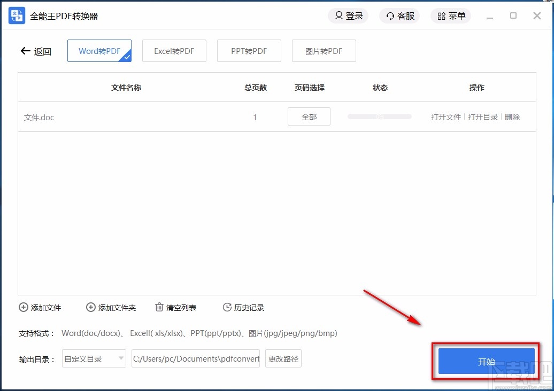Click the 添加文件 plus icon to add files
The width and height of the screenshot is (554, 391).
[24, 307]
